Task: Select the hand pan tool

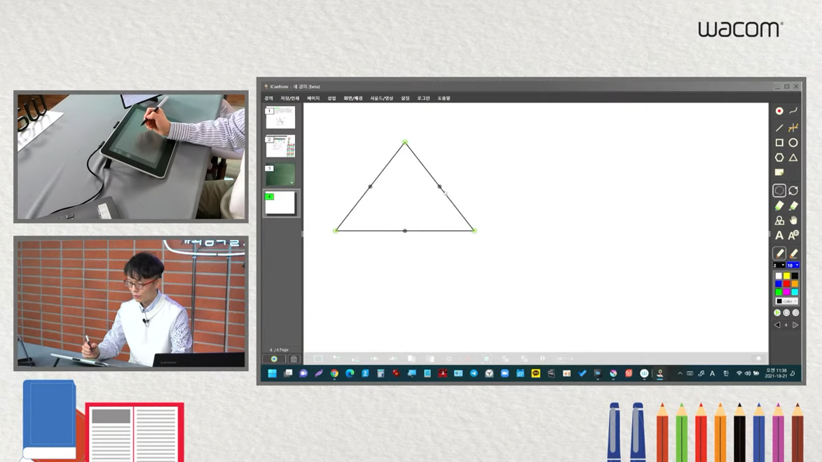Action: click(x=793, y=220)
